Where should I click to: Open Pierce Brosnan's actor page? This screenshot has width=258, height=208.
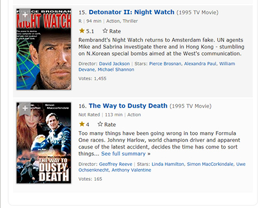coord(165,64)
